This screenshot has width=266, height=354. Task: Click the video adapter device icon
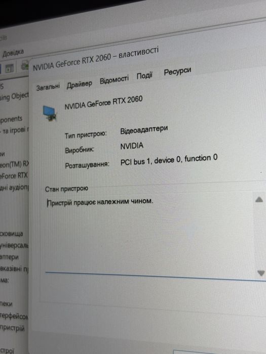coord(50,113)
